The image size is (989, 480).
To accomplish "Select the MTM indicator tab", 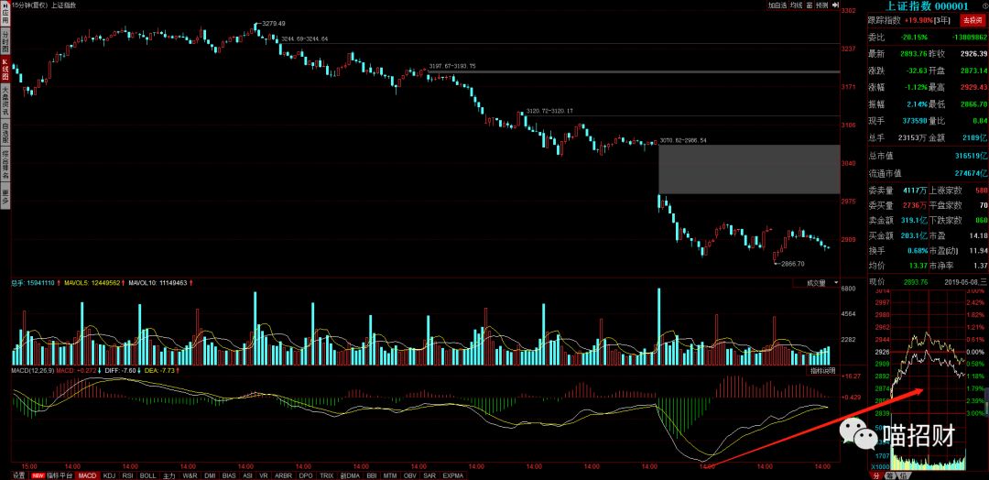I will coord(390,475).
